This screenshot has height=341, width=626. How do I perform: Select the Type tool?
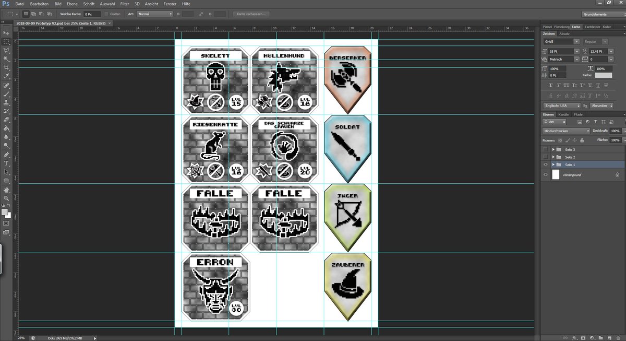[x=7, y=163]
